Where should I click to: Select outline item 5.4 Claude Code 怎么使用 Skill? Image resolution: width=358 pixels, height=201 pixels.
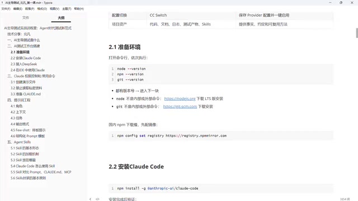[32, 166]
